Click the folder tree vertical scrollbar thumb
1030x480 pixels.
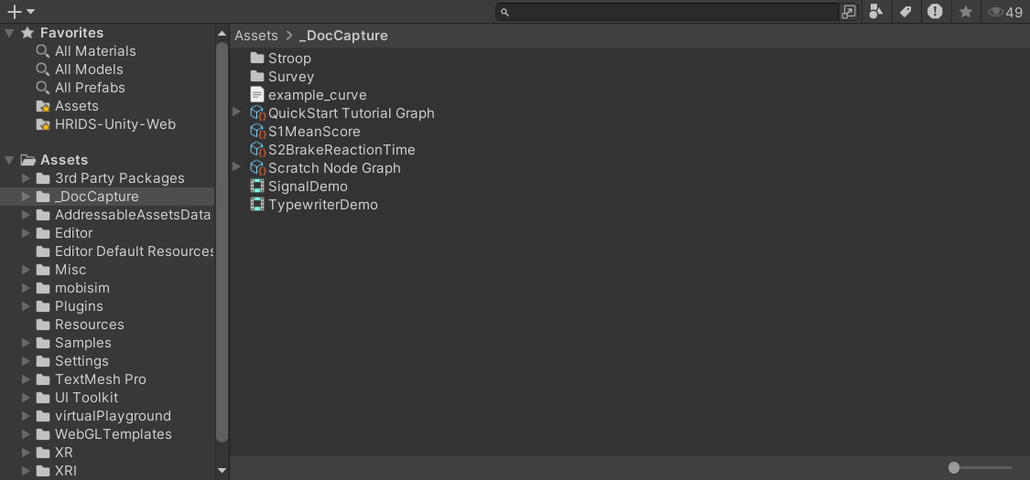[222, 241]
